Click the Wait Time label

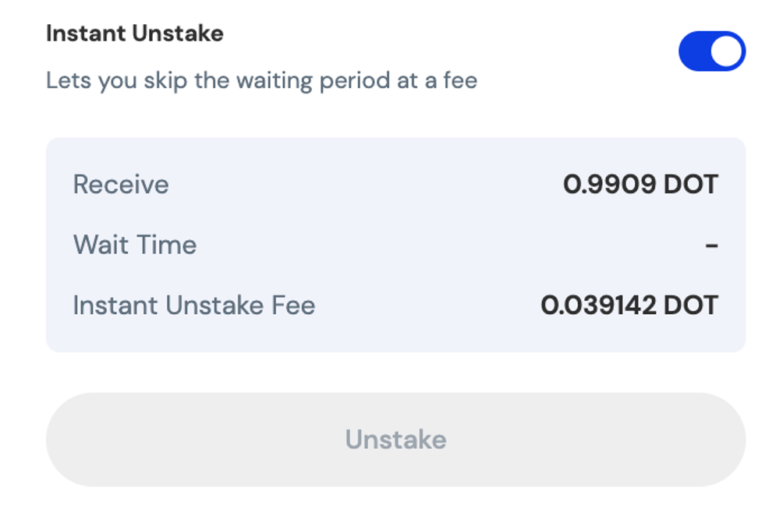pos(135,245)
